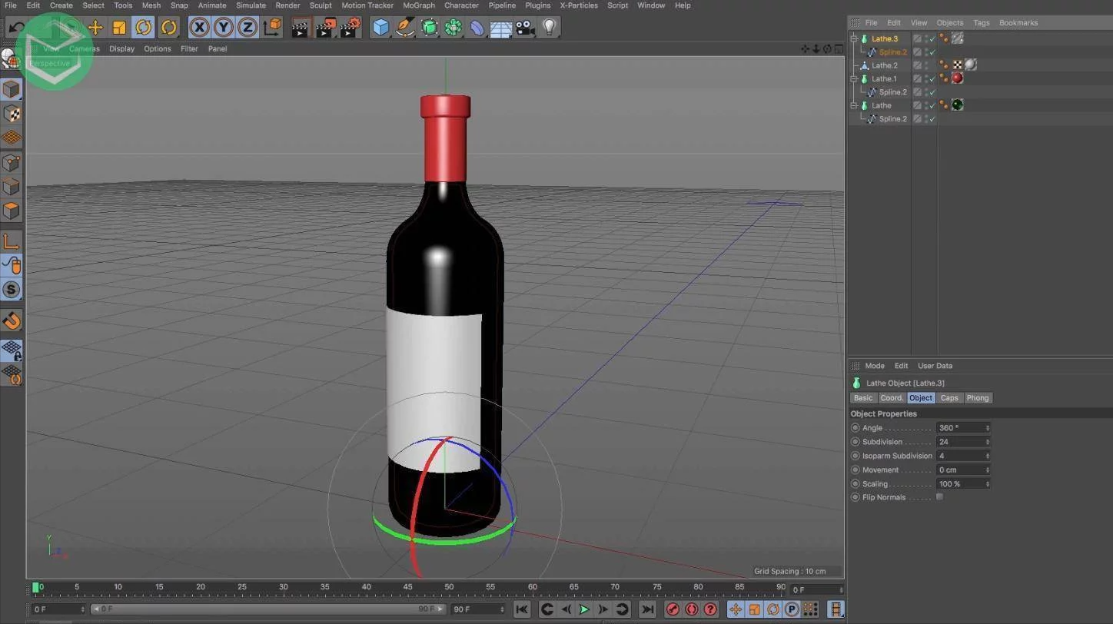Select the Rotate tool in top toolbar
Image resolution: width=1113 pixels, height=624 pixels.
pos(143,28)
